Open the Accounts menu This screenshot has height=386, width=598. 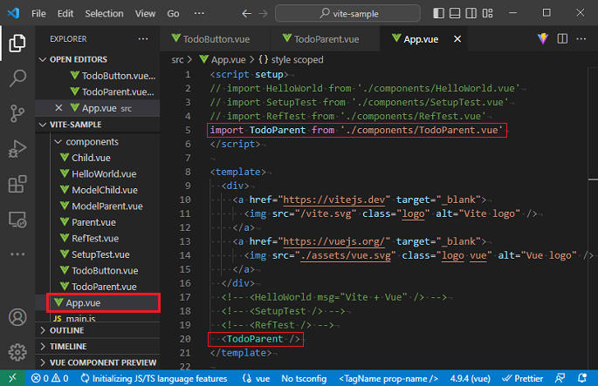(x=17, y=317)
